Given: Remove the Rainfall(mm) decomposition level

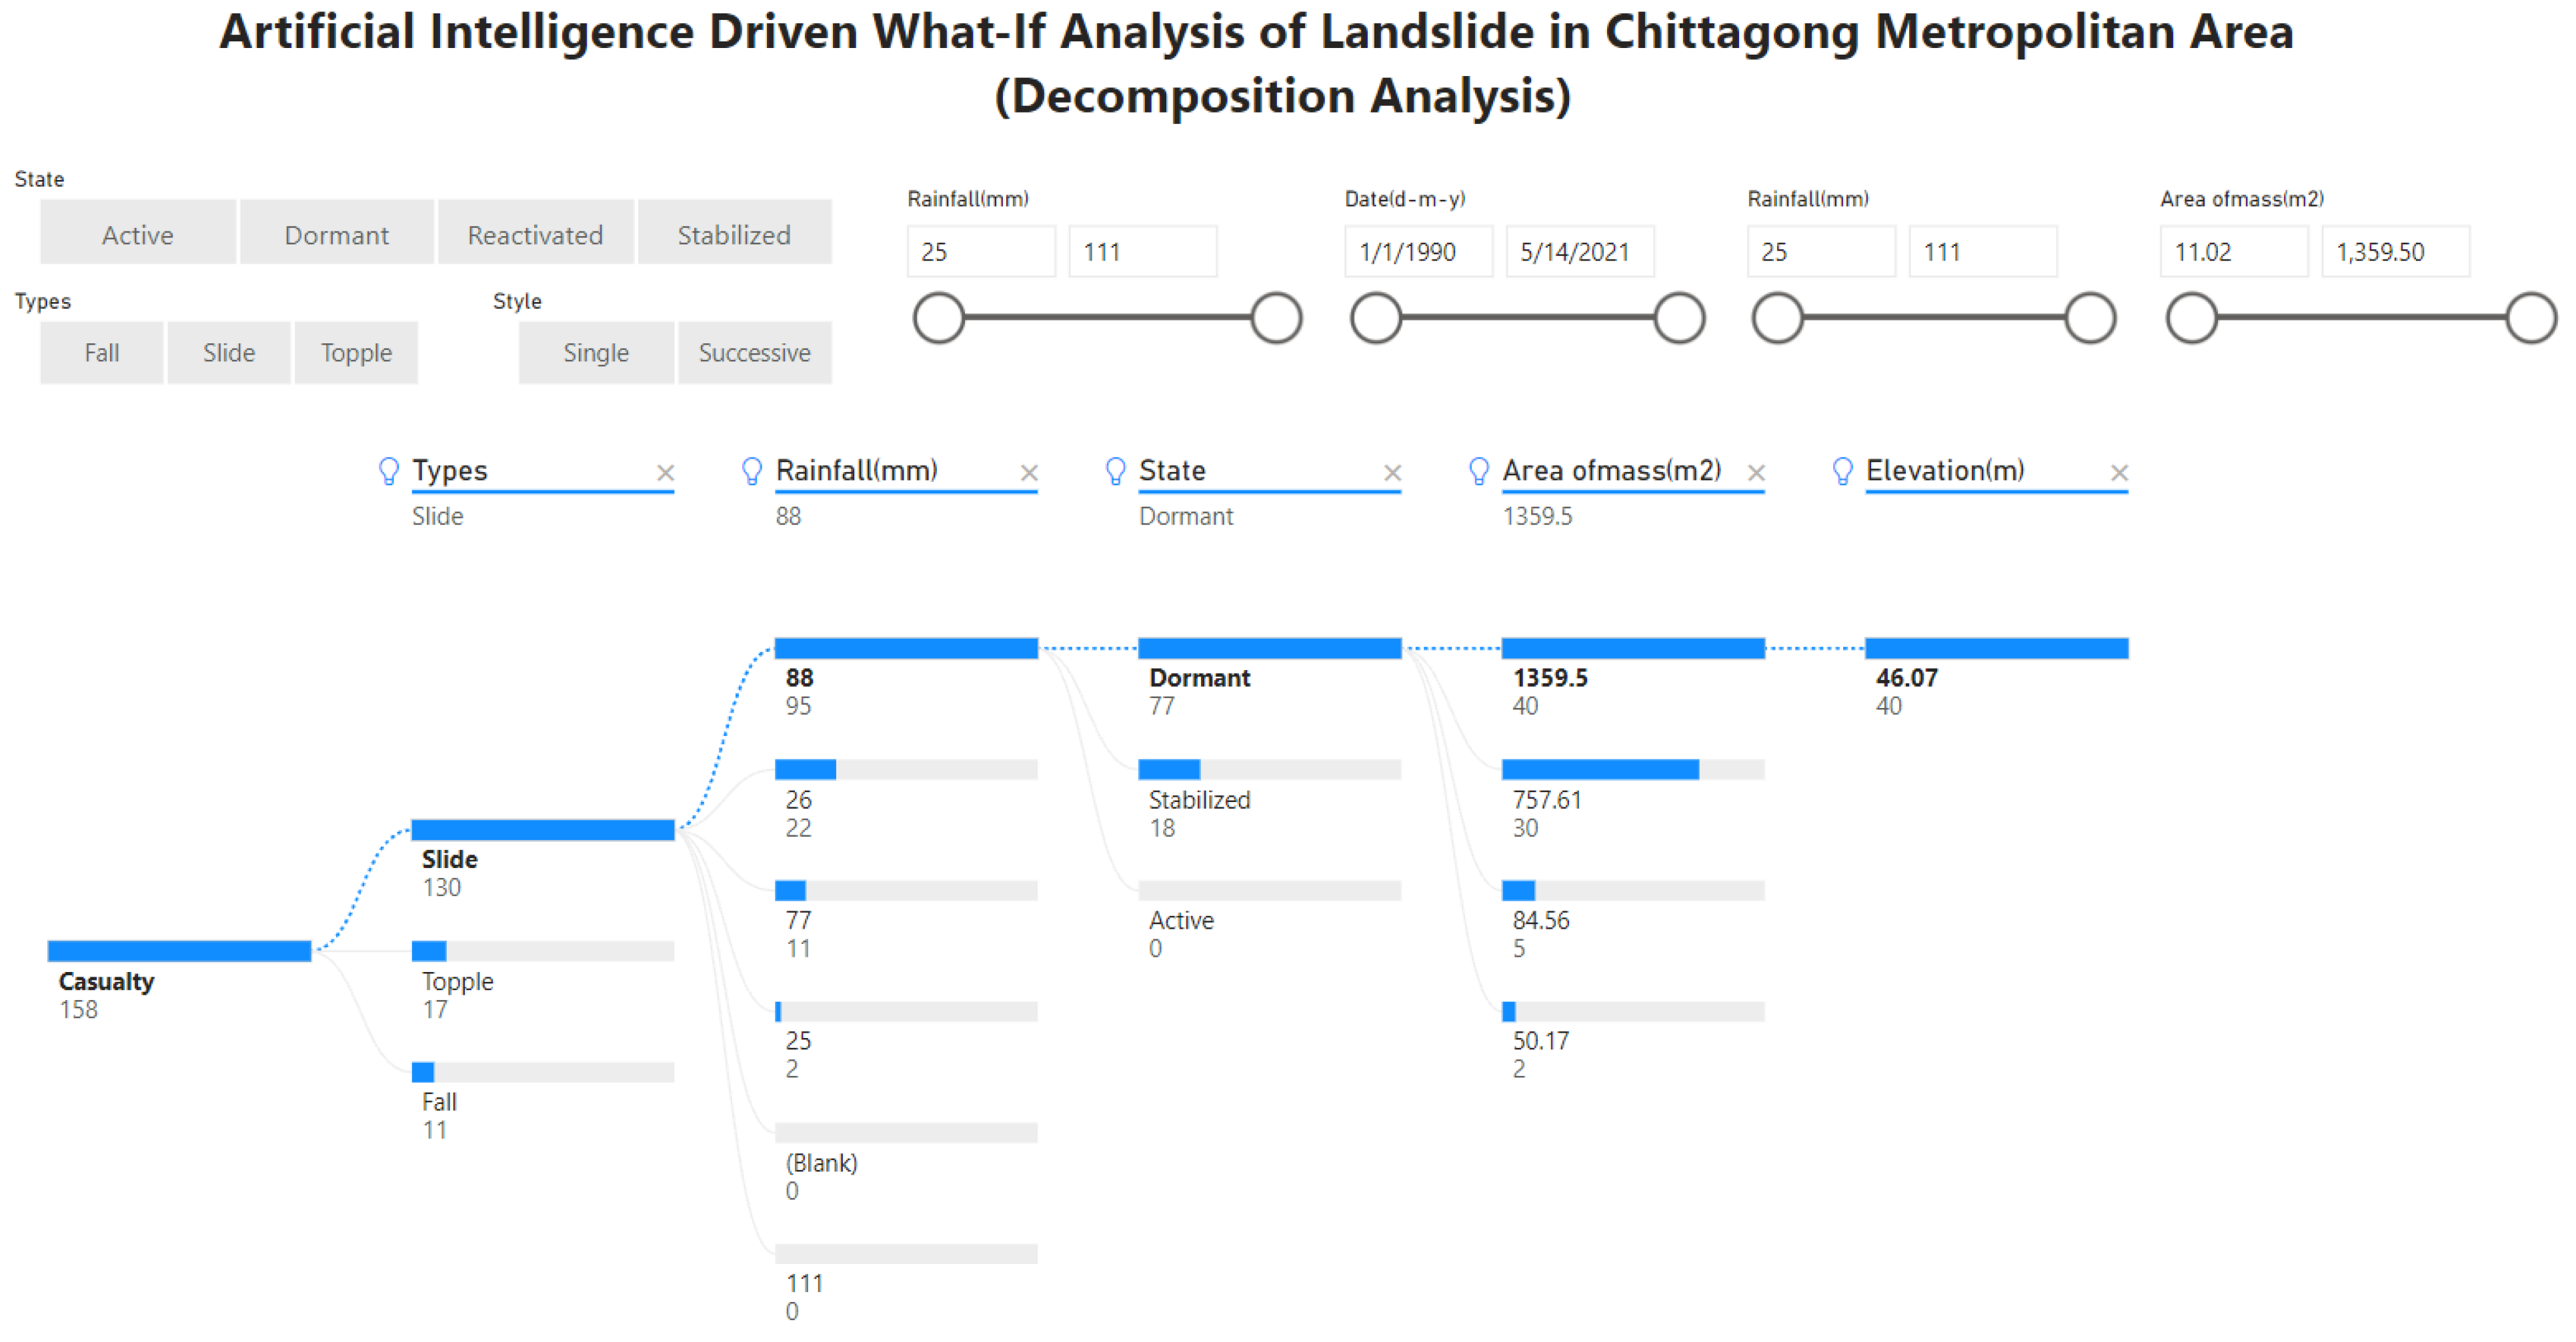Looking at the screenshot, I should tap(1028, 473).
